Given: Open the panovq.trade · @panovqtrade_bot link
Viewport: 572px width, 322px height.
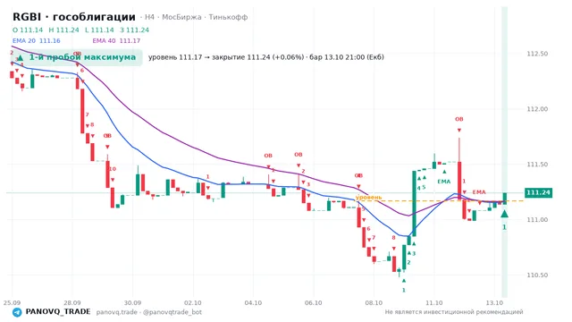Looking at the screenshot, I should click(x=149, y=312).
